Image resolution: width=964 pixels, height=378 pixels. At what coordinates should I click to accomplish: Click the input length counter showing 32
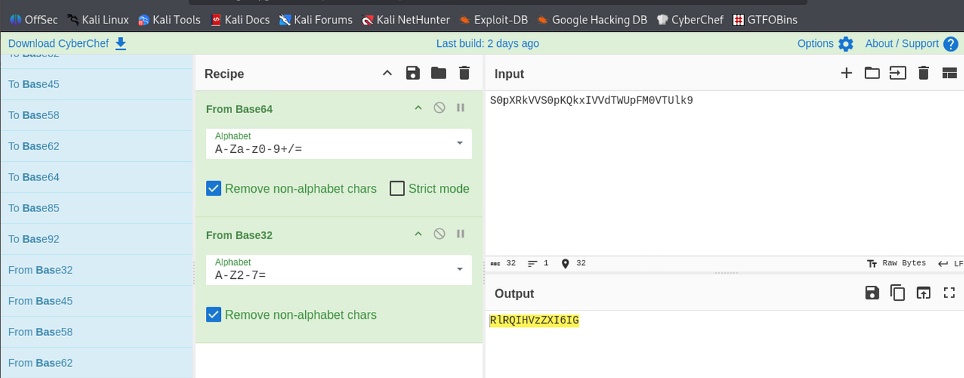[503, 264]
